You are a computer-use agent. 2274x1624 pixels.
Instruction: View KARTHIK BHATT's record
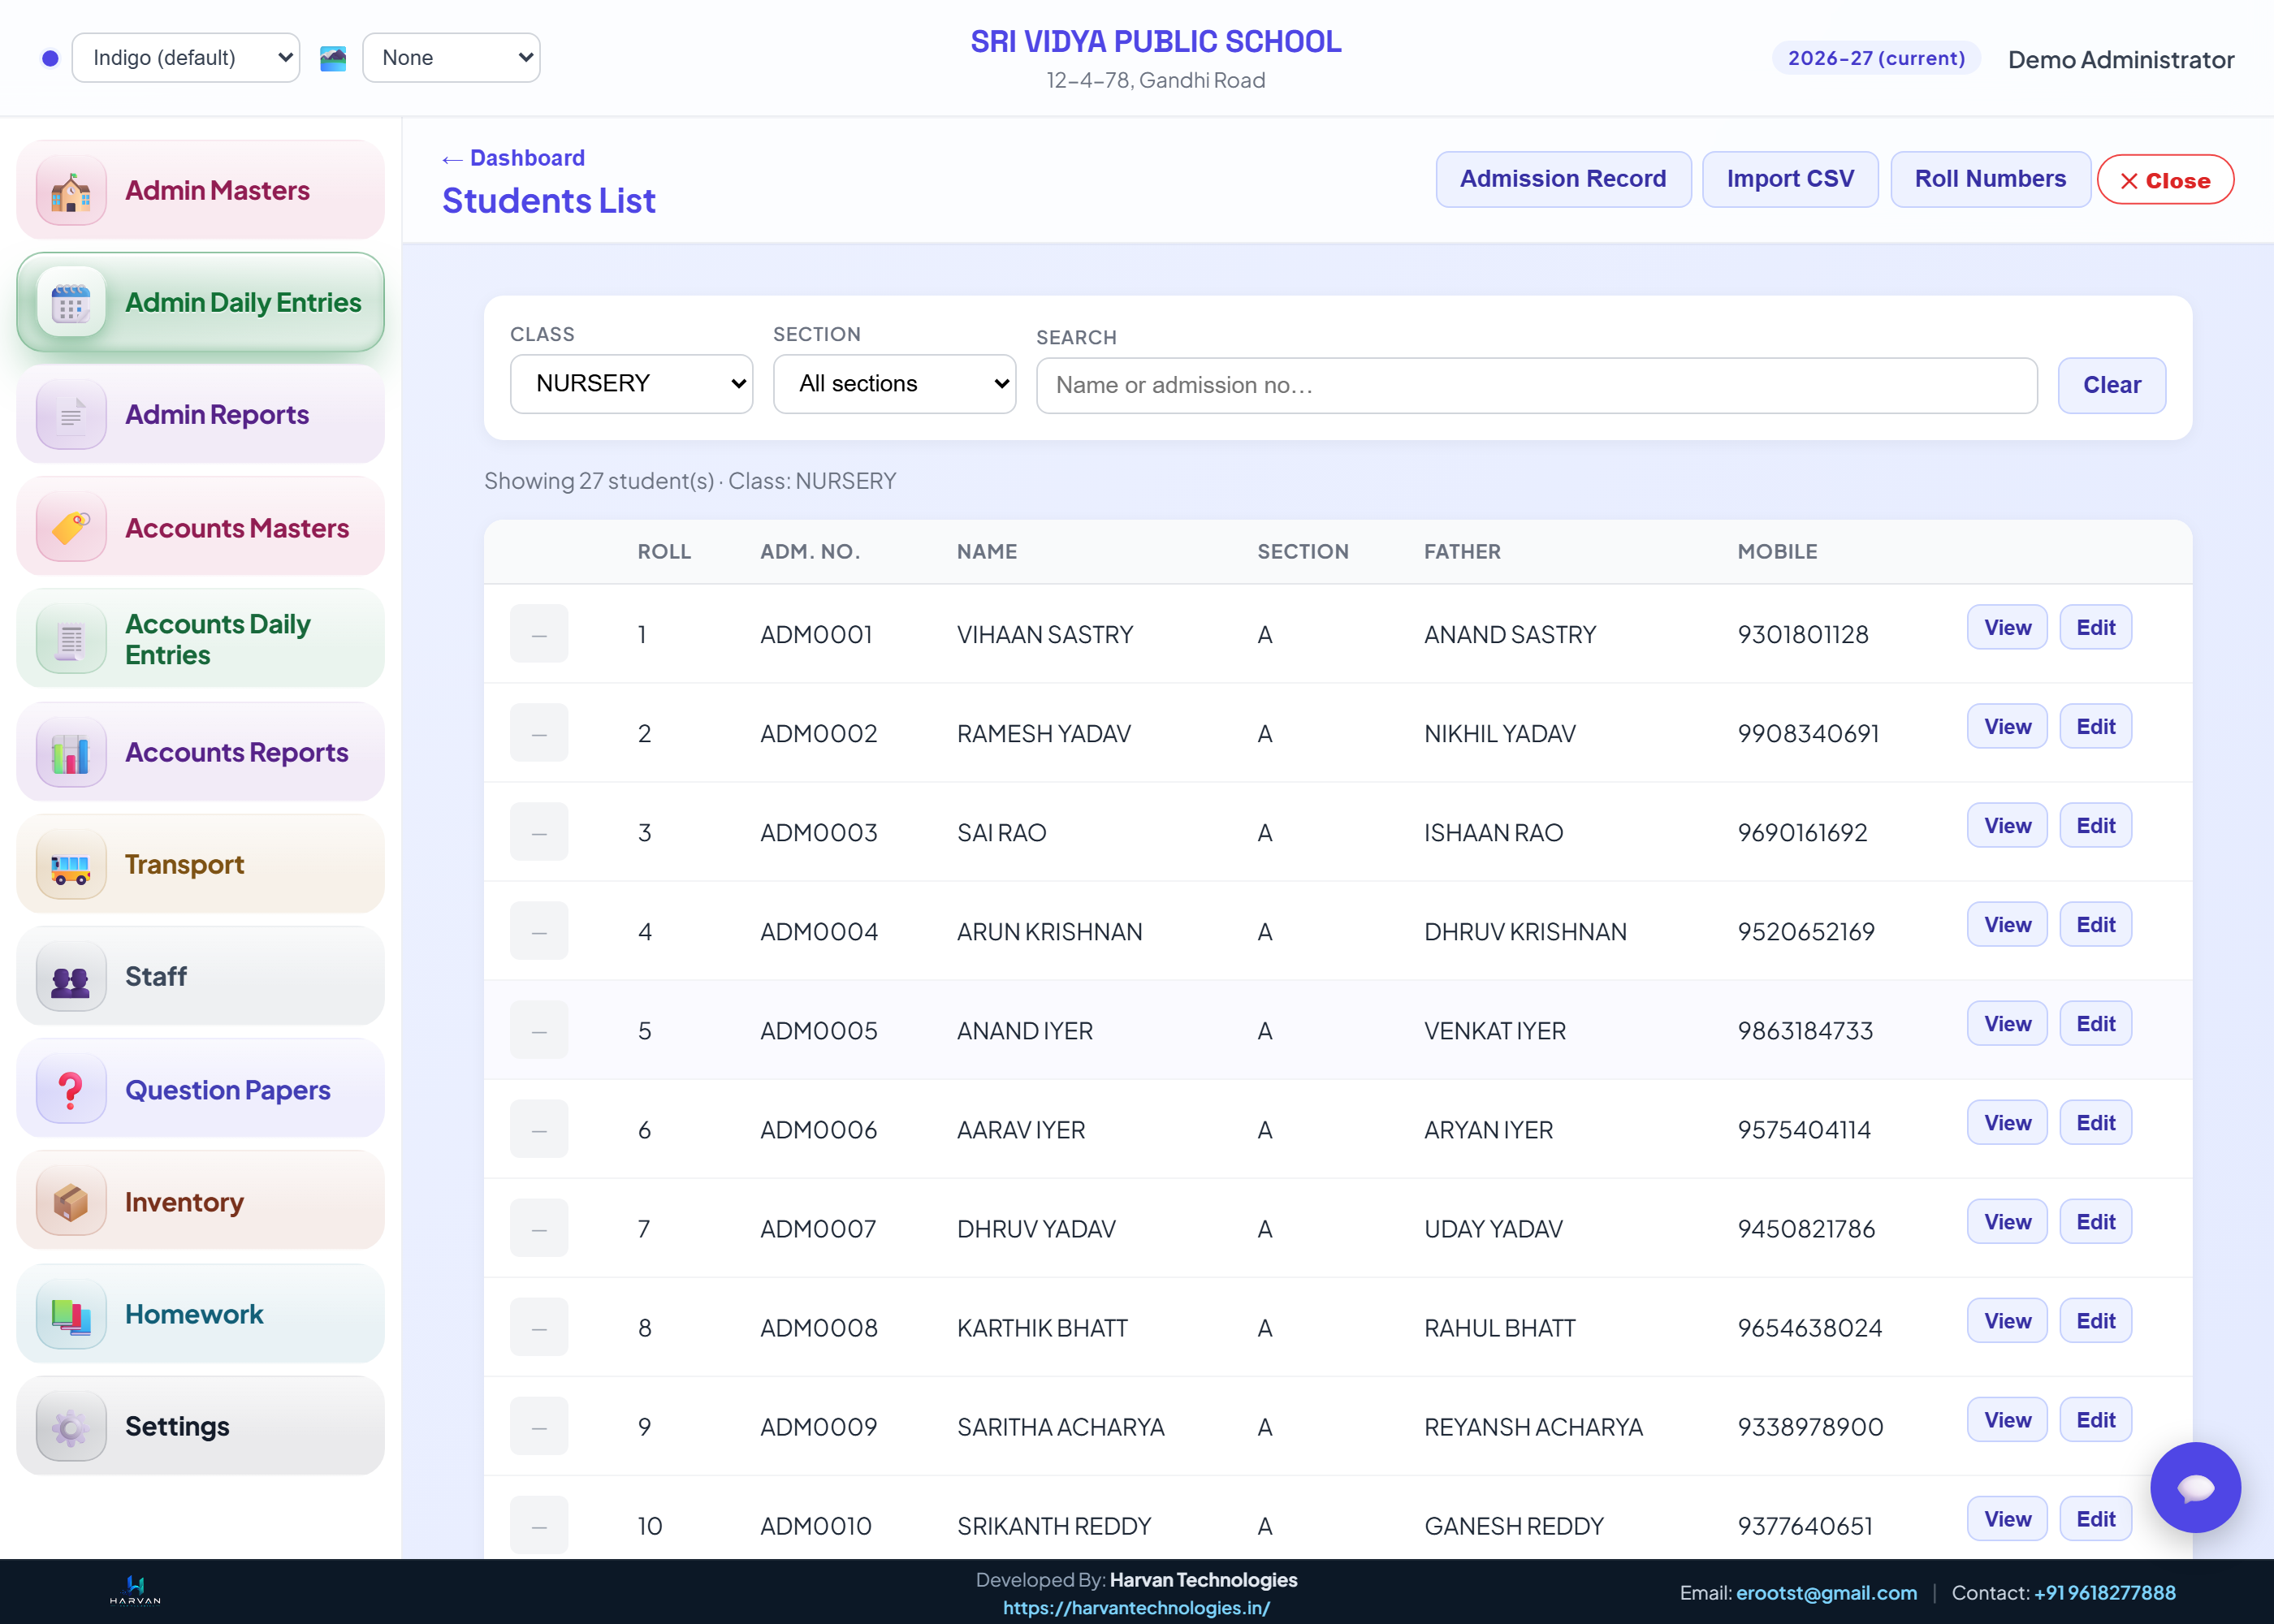[x=2007, y=1320]
